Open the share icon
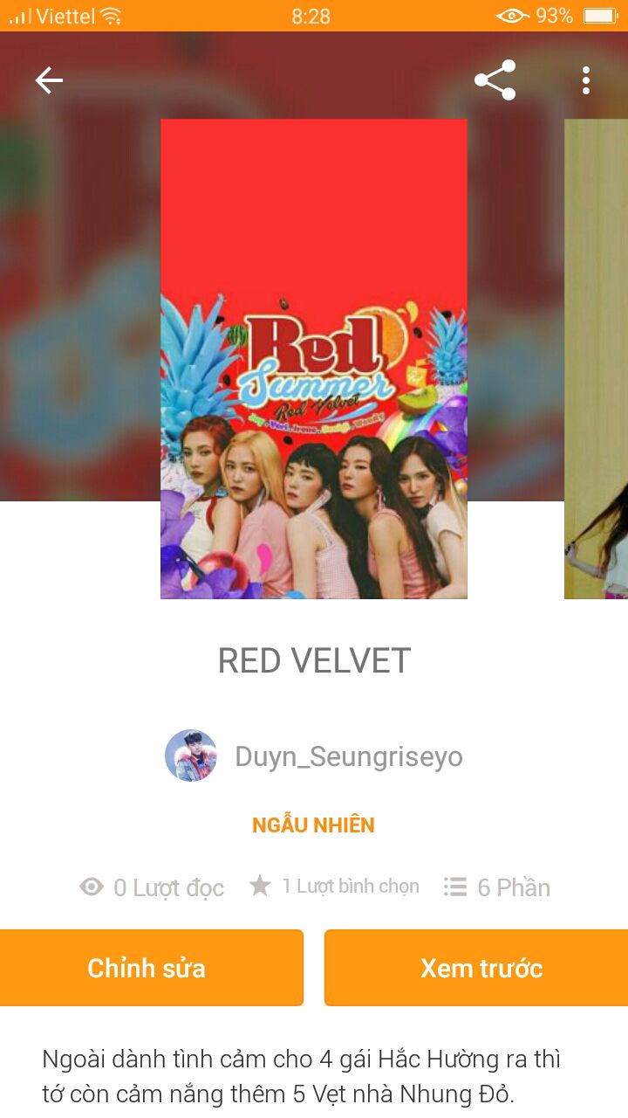Screen dimensions: 628x1118 (495, 80)
